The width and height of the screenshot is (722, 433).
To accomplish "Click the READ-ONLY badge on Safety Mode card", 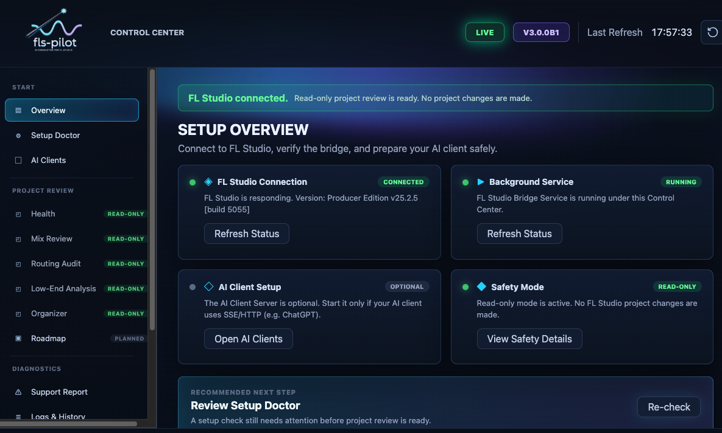I will [678, 286].
